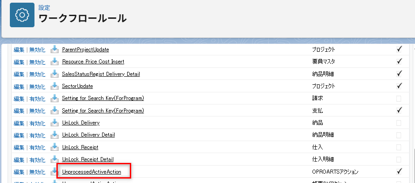Click the arrow icon beside SectorUpdate
This screenshot has height=183, width=415.
tap(55, 86)
